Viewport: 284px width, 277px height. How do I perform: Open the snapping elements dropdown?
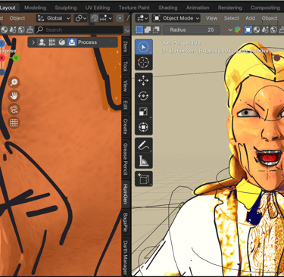[106, 18]
